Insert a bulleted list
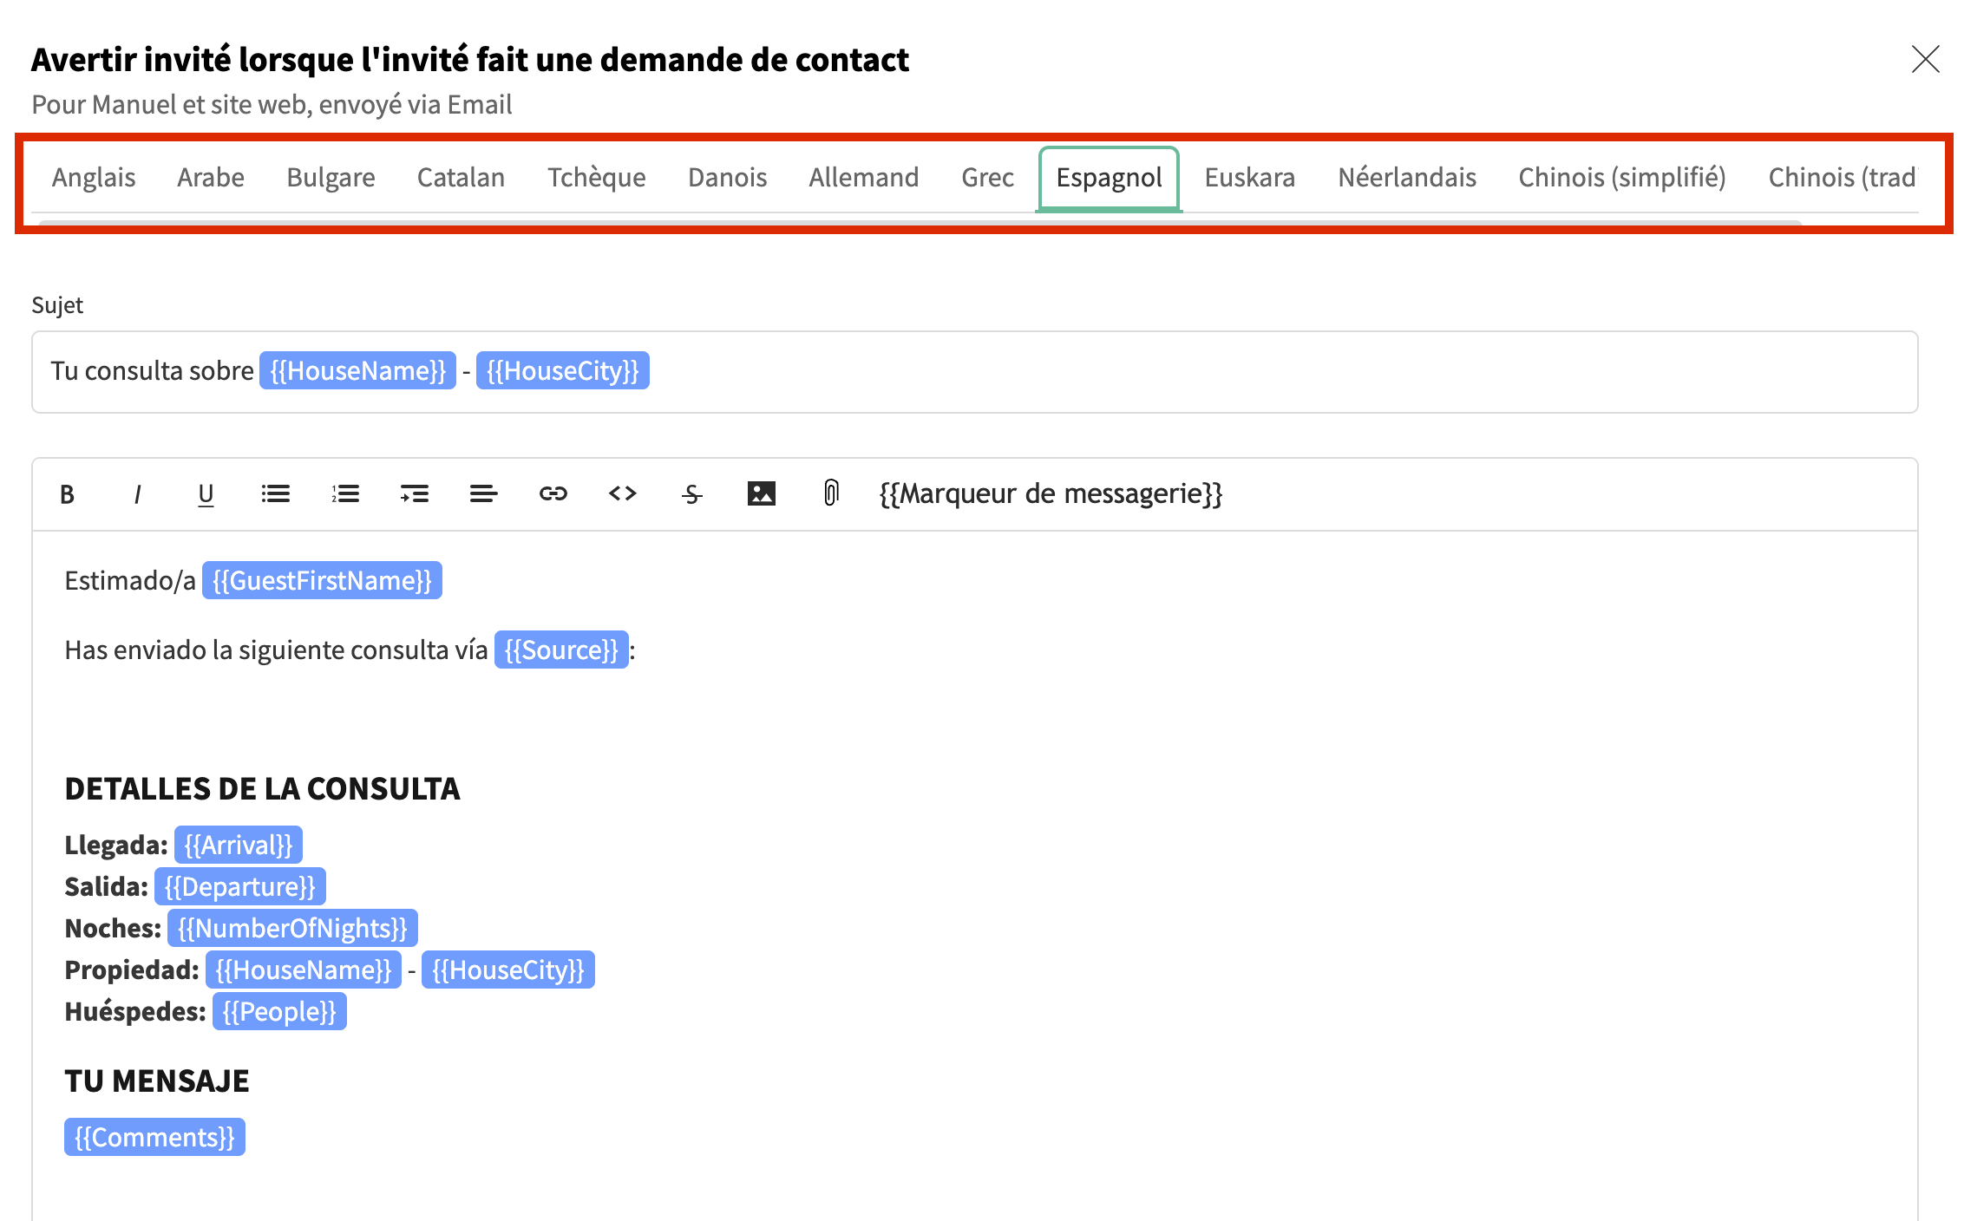This screenshot has width=1964, height=1221. pos(276,494)
